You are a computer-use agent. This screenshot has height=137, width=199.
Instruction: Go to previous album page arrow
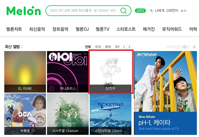[x=124, y=47]
